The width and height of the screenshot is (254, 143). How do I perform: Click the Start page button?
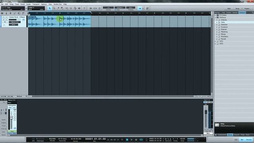click(x=229, y=8)
